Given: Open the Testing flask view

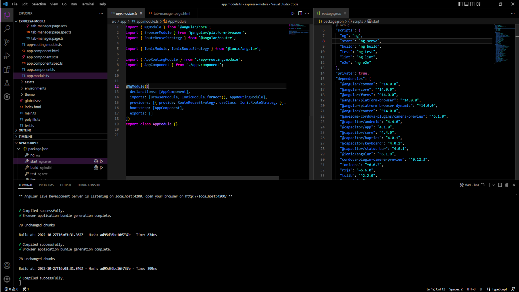Looking at the screenshot, I should pos(7,83).
